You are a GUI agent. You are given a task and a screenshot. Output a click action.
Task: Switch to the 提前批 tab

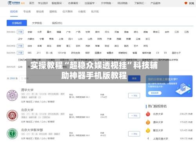53,12
